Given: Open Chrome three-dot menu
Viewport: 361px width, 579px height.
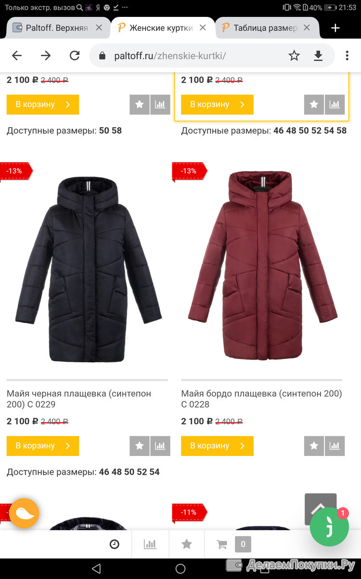Looking at the screenshot, I should tap(347, 56).
